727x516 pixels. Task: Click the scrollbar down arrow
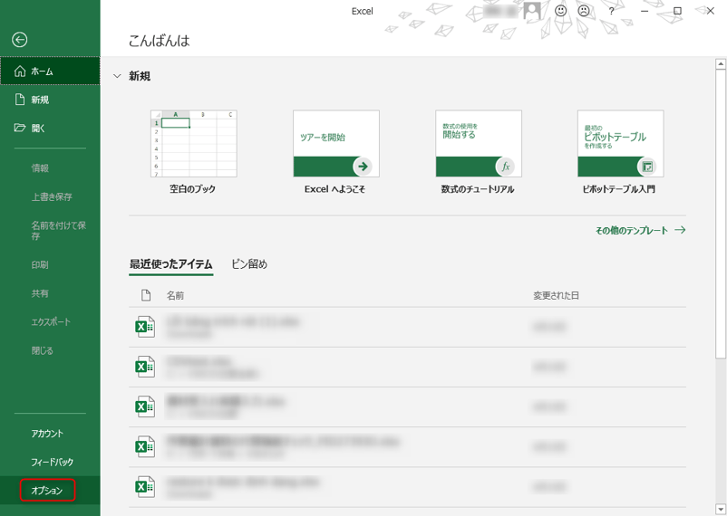click(x=721, y=510)
